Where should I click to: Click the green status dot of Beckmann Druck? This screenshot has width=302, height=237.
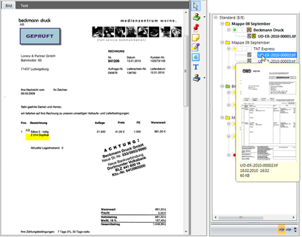click(234, 30)
